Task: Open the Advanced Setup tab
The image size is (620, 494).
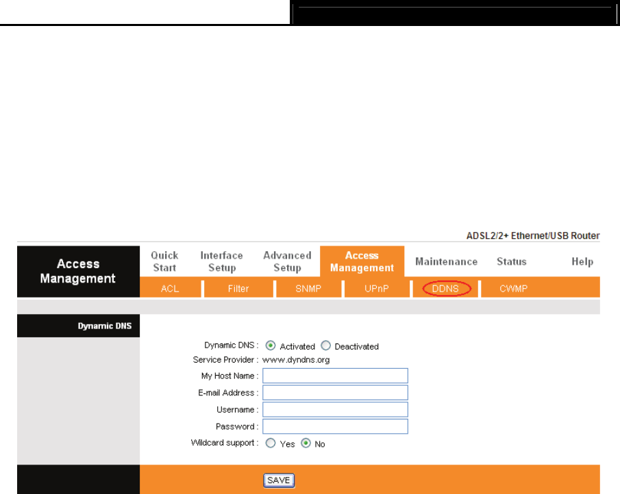Action: coord(288,261)
